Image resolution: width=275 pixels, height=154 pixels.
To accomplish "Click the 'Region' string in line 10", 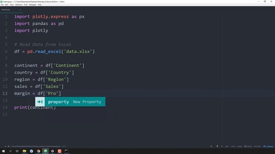I will point(56,80).
